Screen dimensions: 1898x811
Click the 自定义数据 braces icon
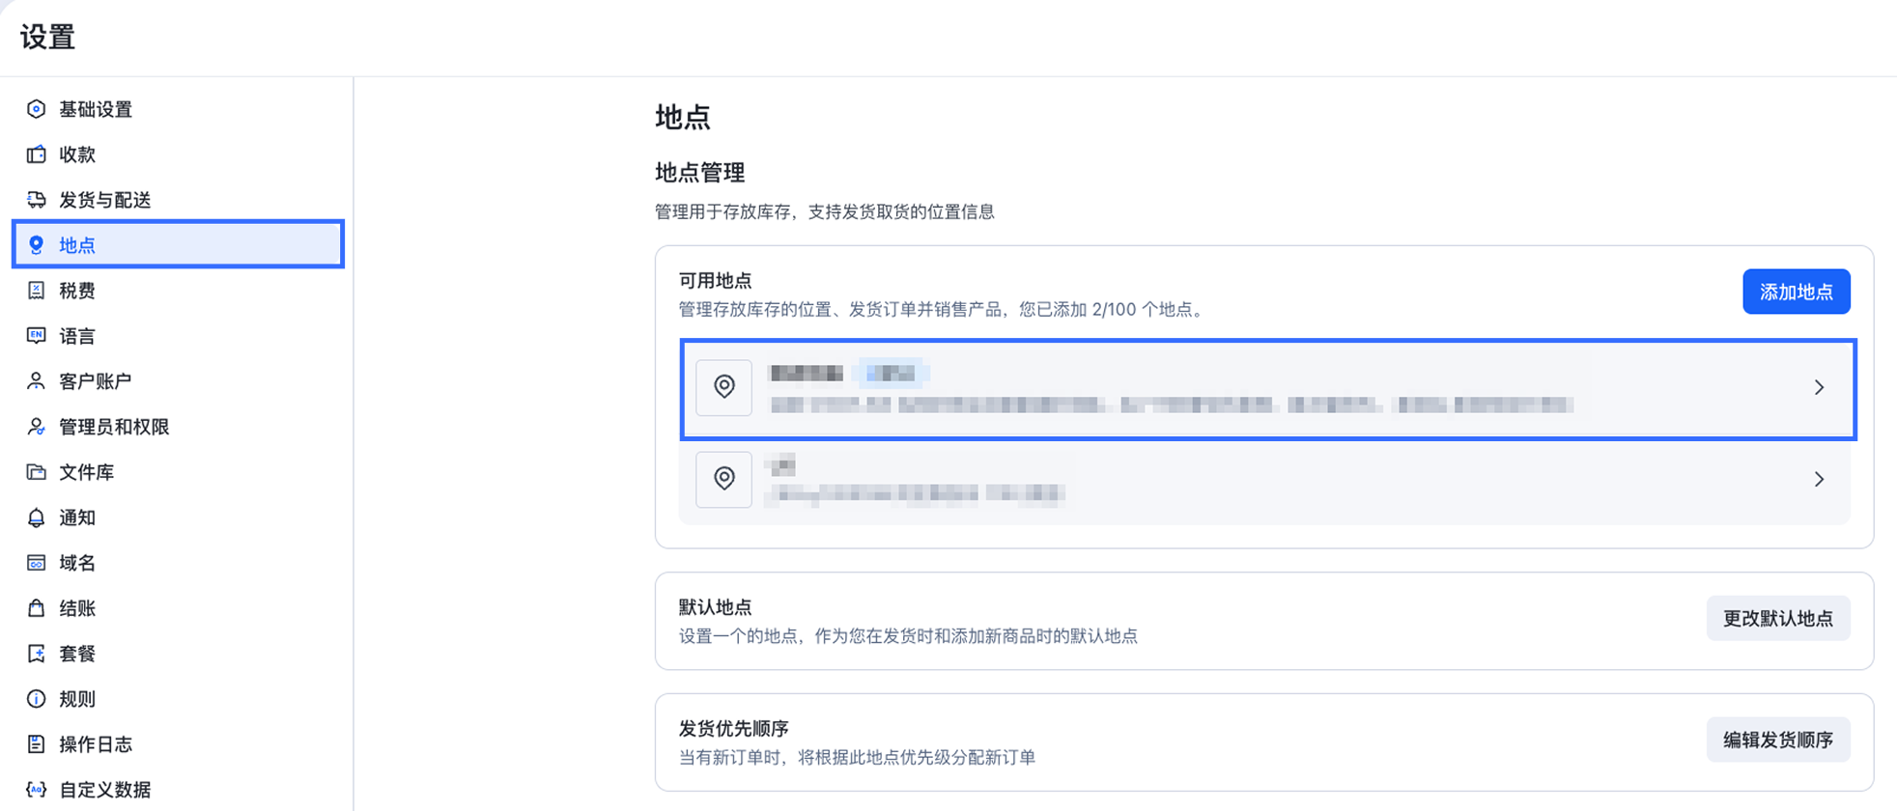click(36, 790)
